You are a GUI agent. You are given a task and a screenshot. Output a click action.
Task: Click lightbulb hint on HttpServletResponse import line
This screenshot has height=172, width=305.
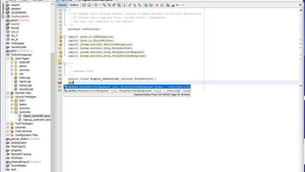point(61,56)
